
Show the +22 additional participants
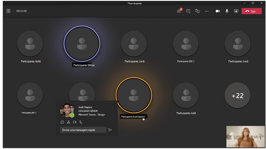pos(237,95)
